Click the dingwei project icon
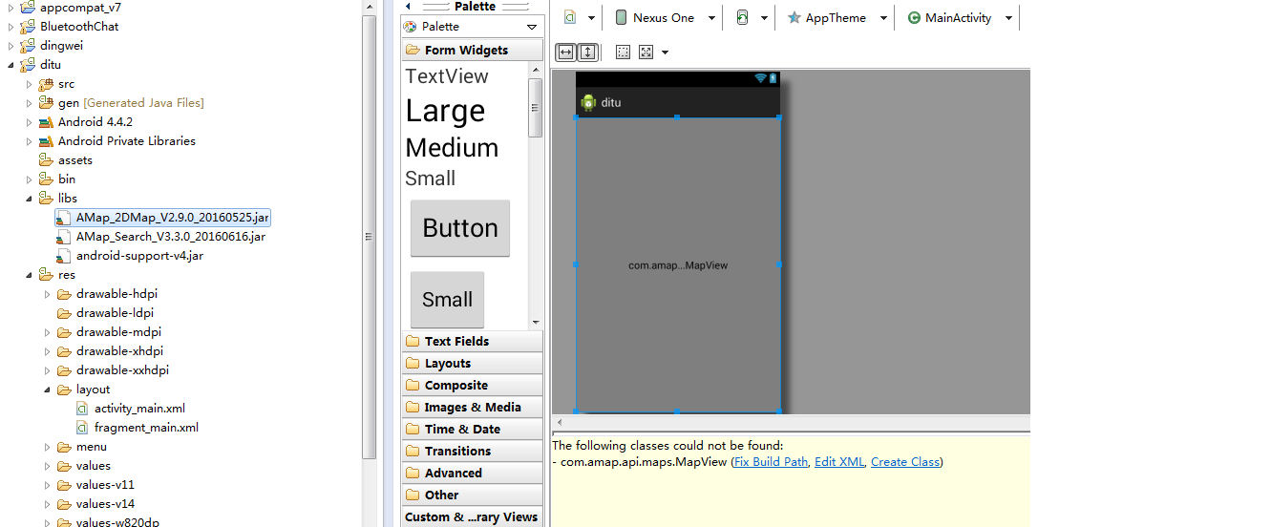The image size is (1271, 527). [x=28, y=46]
